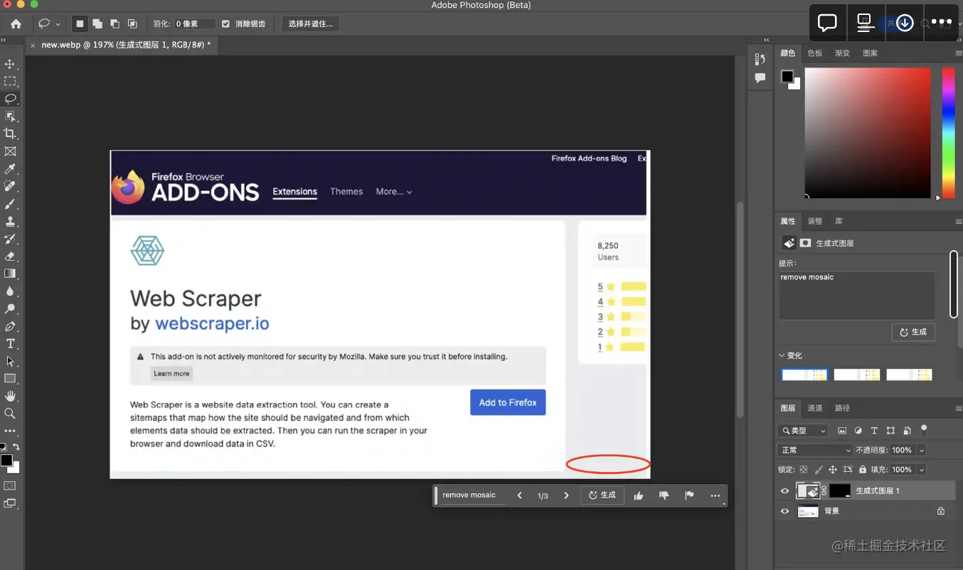The width and height of the screenshot is (963, 570).
Task: Select the Clone Stamp tool
Action: (x=10, y=221)
